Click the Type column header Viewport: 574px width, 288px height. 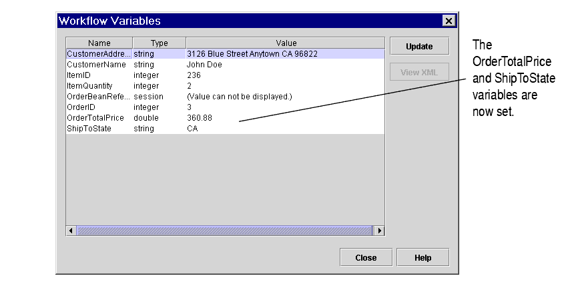click(160, 43)
